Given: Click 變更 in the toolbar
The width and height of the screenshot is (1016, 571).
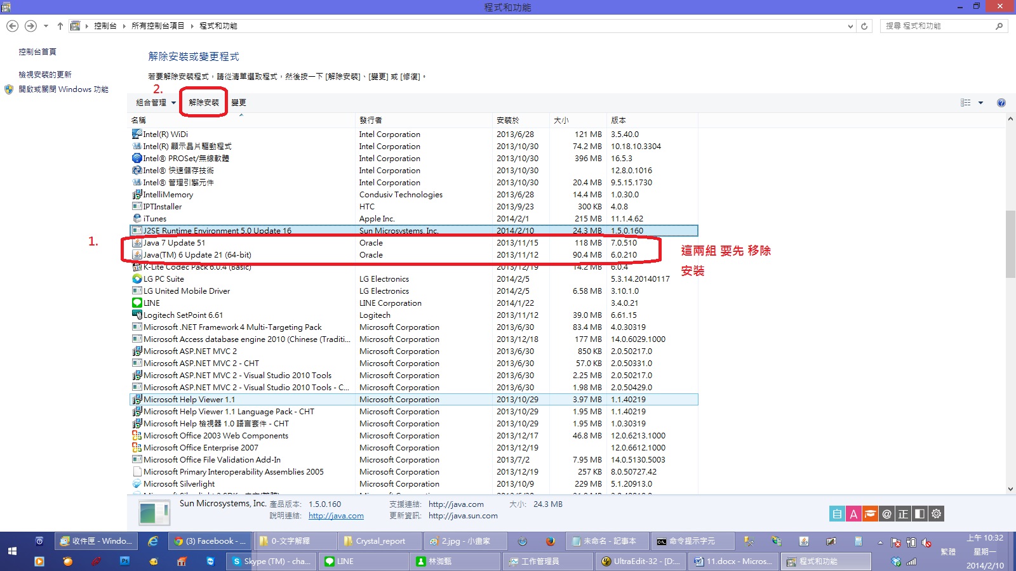Looking at the screenshot, I should (x=239, y=103).
